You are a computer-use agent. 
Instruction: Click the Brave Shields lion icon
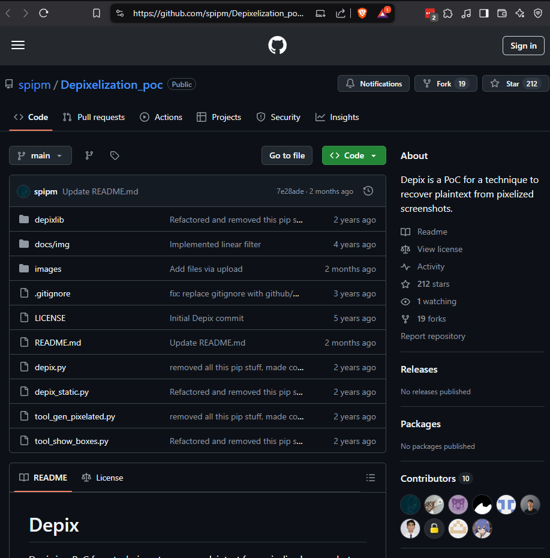pos(362,13)
